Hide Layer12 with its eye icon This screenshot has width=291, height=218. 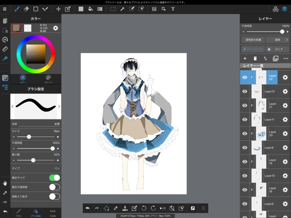(x=245, y=91)
